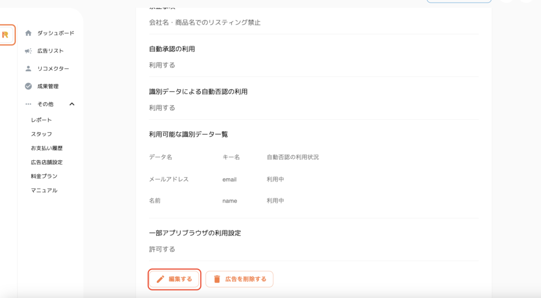This screenshot has width=541, height=298.
Task: Click the pencil icon in 編集する button
Action: click(161, 279)
